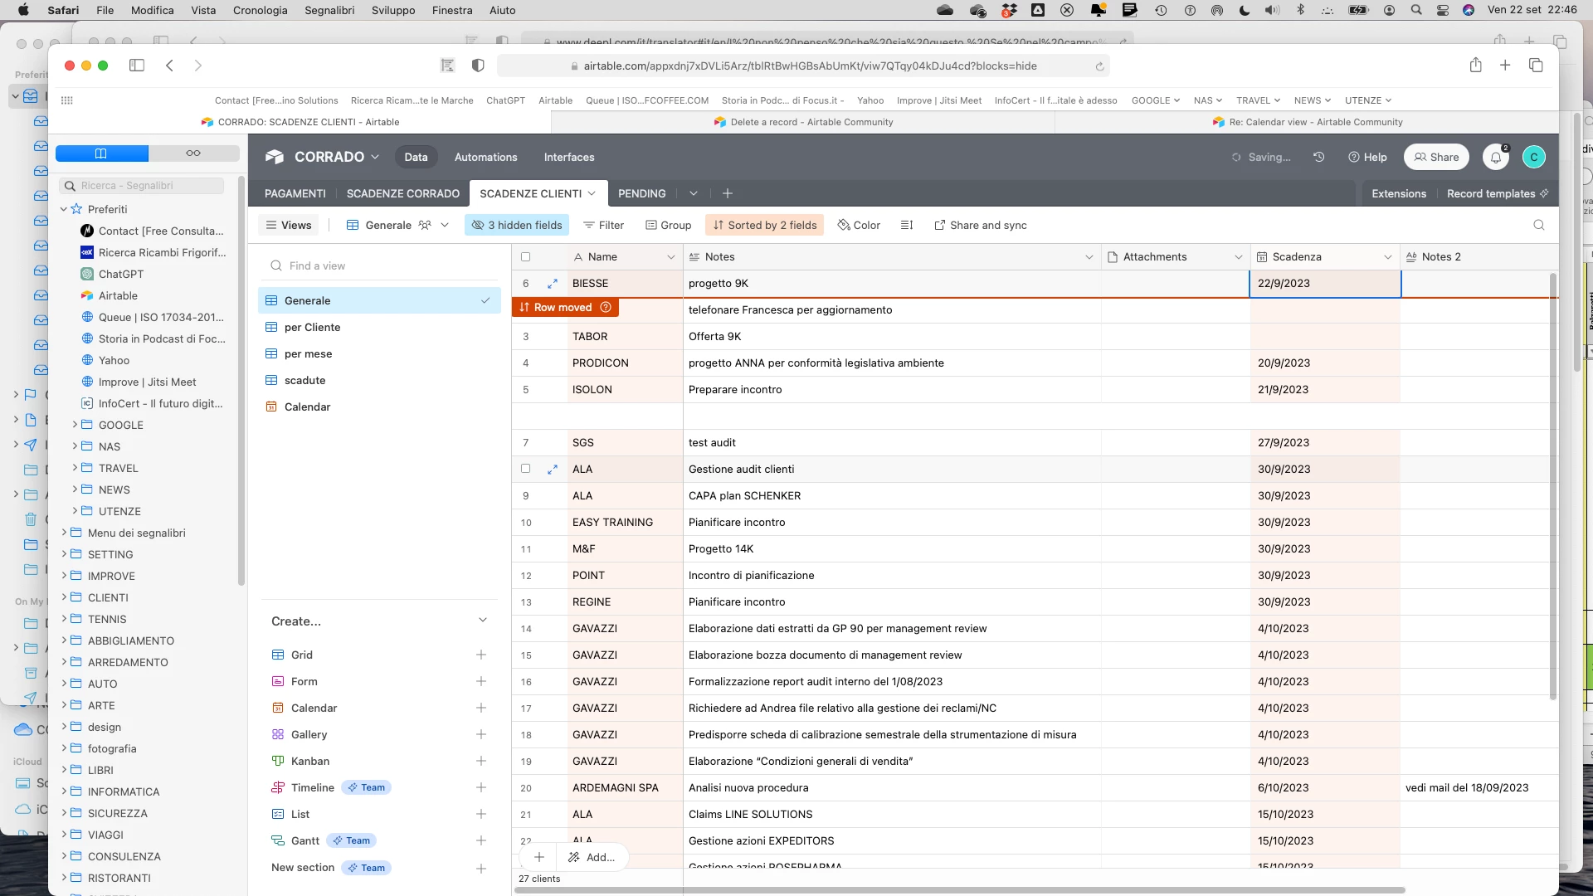The width and height of the screenshot is (1593, 896).
Task: Check the ALA Gestione audit row checkbox
Action: tap(525, 469)
